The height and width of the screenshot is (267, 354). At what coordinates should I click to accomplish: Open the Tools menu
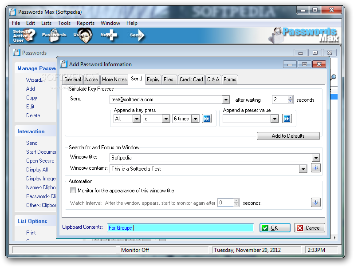point(64,23)
